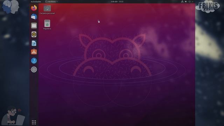This screenshot has width=224, height=126.
Task: Select the Papelera trash icon
Action: click(x=47, y=25)
